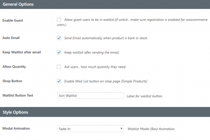Screen dimensions: 210x140
Task: Click 'Send Email automatically when product is back' description
Action: pos(106,38)
